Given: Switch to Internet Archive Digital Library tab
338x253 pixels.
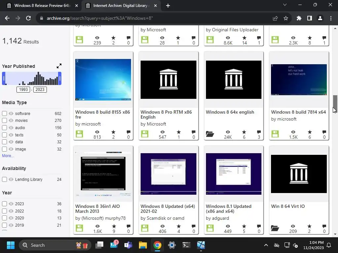Looking at the screenshot, I should (121, 6).
